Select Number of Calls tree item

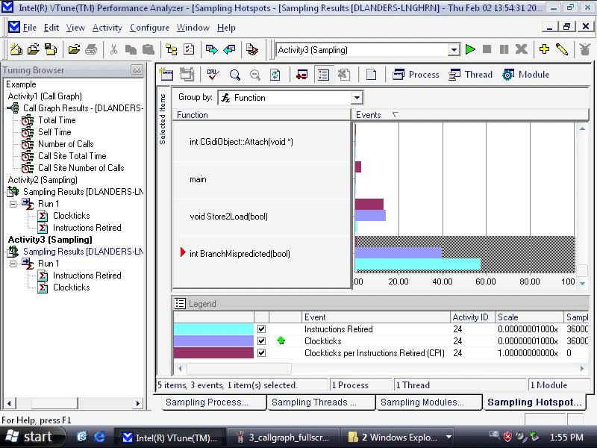[x=66, y=144]
